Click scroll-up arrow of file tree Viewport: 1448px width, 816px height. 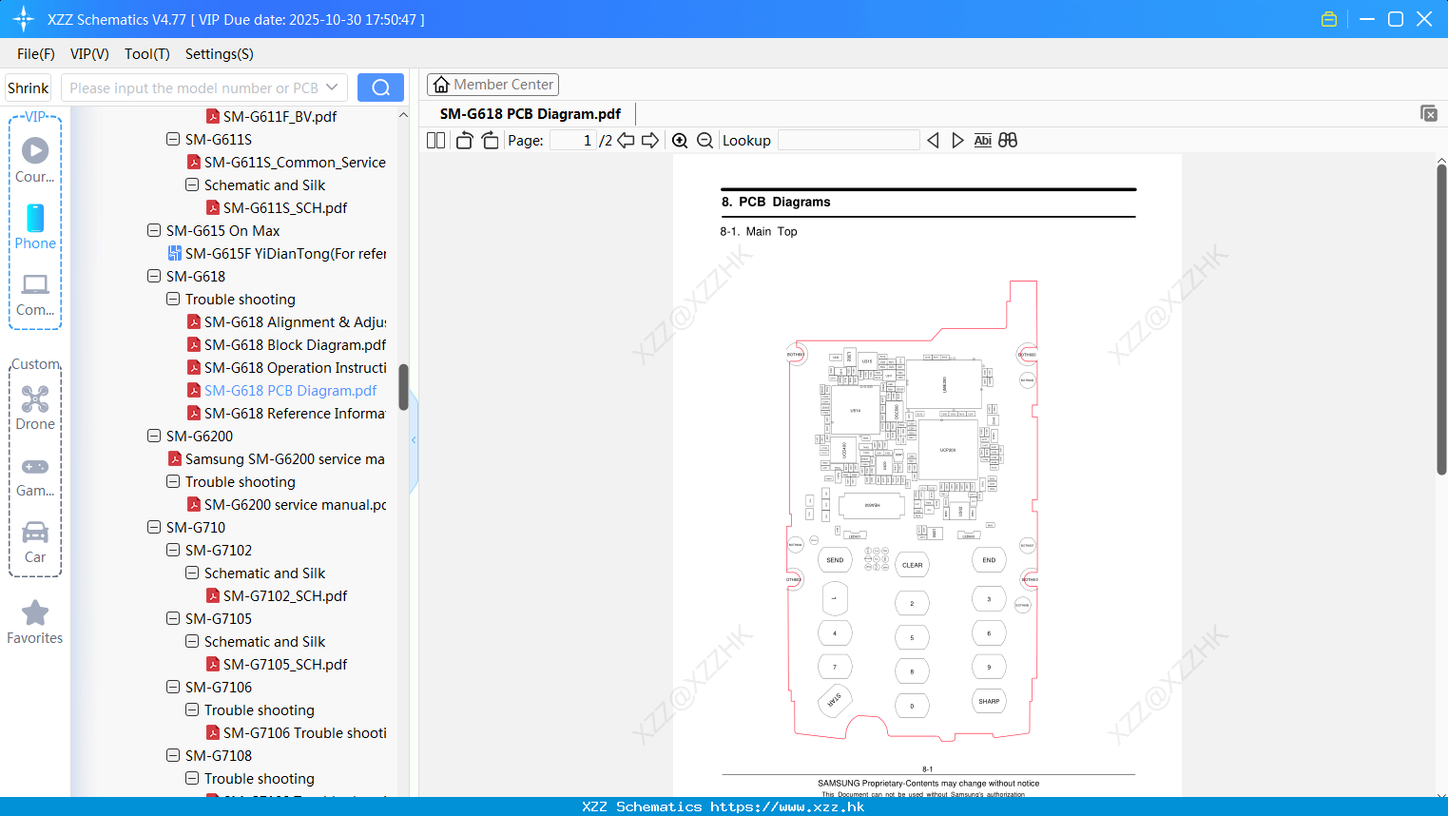pyautogui.click(x=403, y=115)
